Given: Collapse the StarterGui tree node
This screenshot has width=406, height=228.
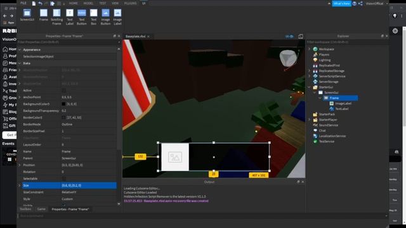Looking at the screenshot, I should (309, 87).
